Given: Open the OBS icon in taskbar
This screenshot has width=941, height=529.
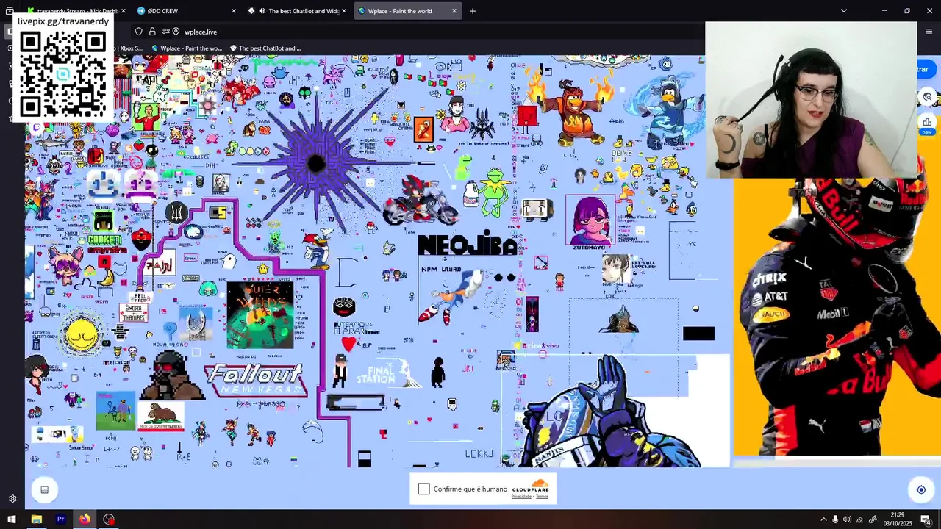Looking at the screenshot, I should (109, 519).
